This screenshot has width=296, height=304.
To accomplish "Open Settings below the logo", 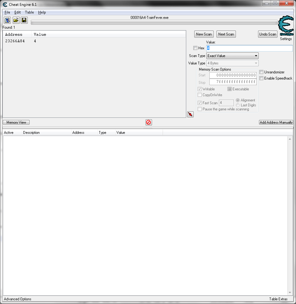I will click(286, 39).
